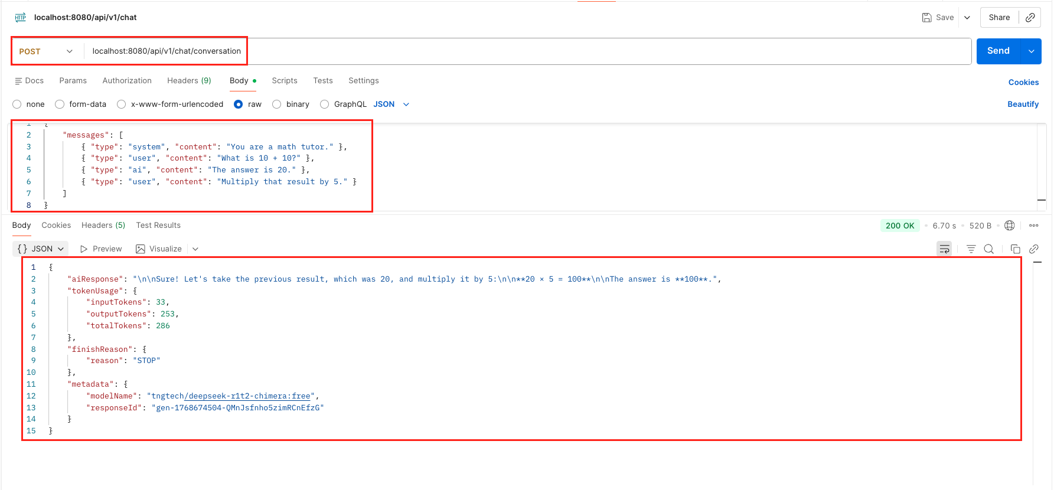This screenshot has height=490, width=1054.
Task: Select the none body type radio
Action: 17,104
